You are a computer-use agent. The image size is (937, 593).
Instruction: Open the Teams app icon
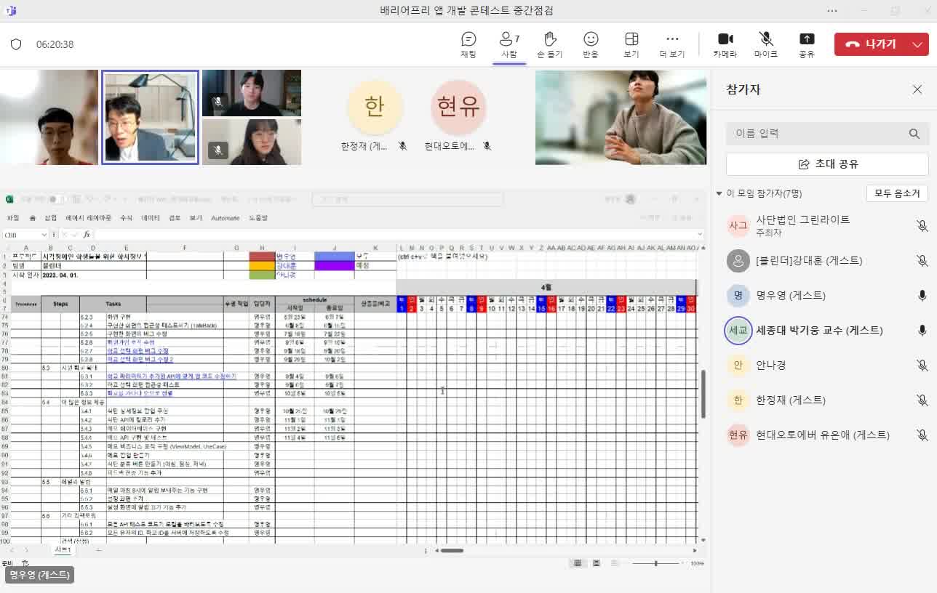(11, 11)
